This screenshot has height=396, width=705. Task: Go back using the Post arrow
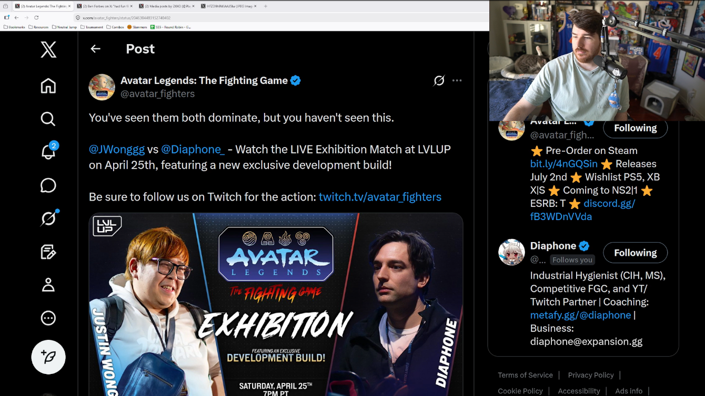coord(95,49)
